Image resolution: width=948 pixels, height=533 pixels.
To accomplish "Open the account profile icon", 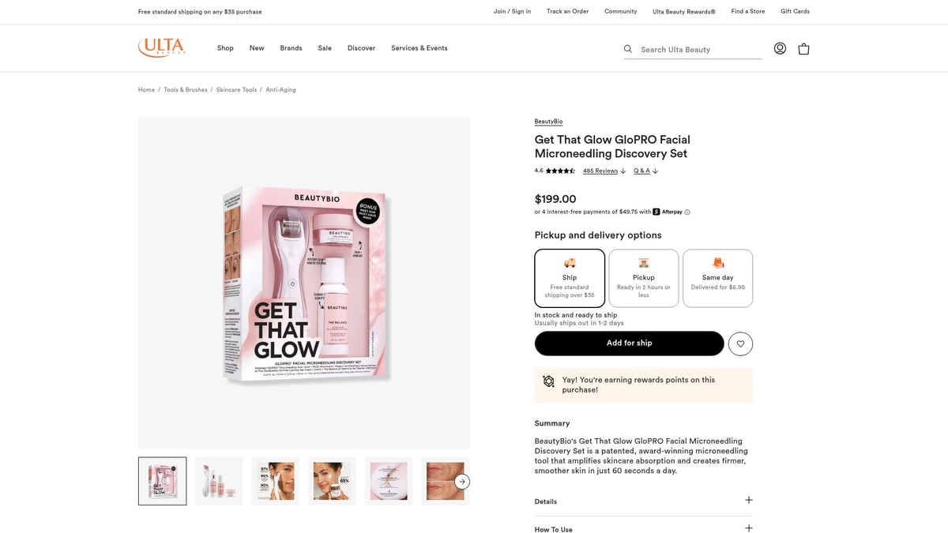I will click(780, 48).
